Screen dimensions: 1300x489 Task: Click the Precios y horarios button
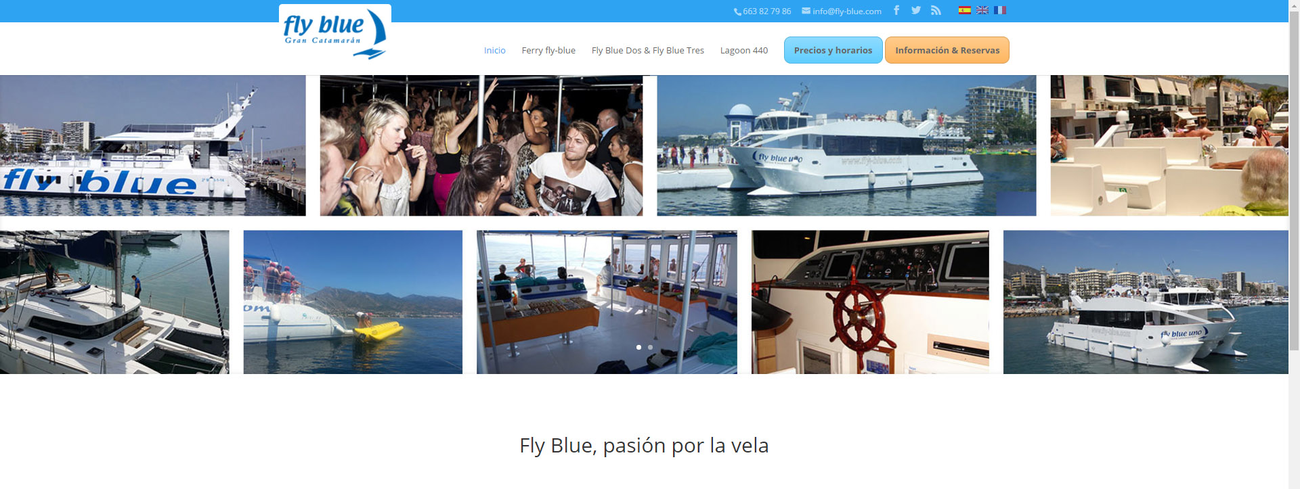[x=833, y=50]
